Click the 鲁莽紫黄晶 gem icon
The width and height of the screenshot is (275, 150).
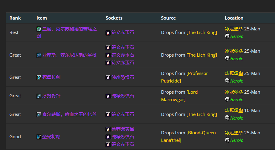(x=108, y=129)
